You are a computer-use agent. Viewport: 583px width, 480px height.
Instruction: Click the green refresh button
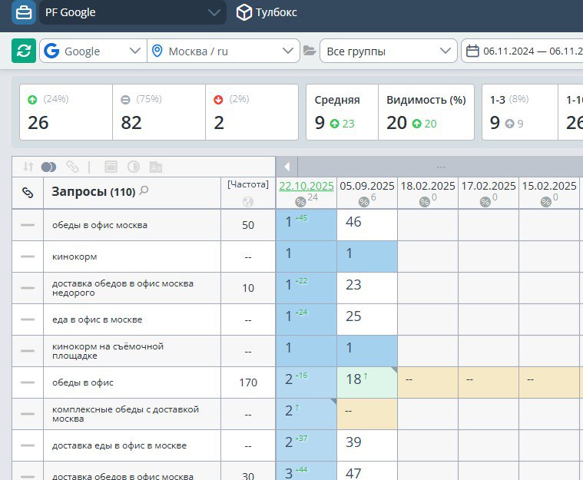point(24,51)
